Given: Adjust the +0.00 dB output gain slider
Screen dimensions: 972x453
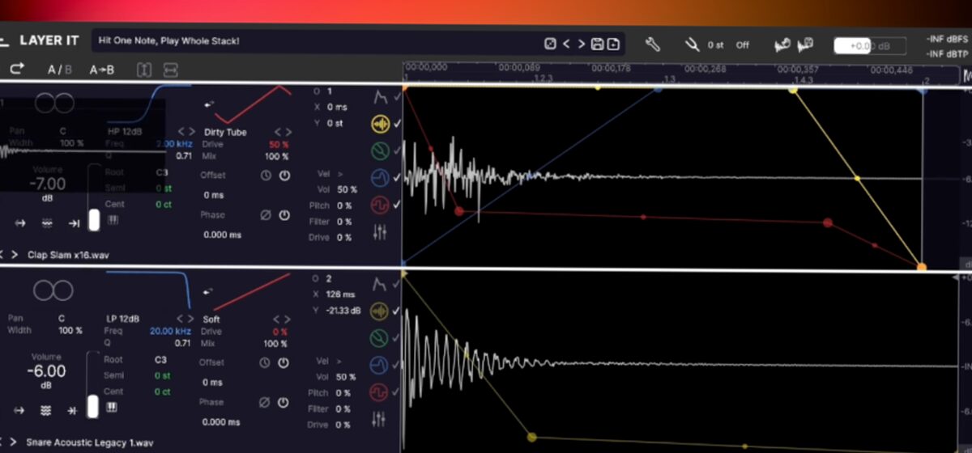Looking at the screenshot, I should [x=870, y=46].
